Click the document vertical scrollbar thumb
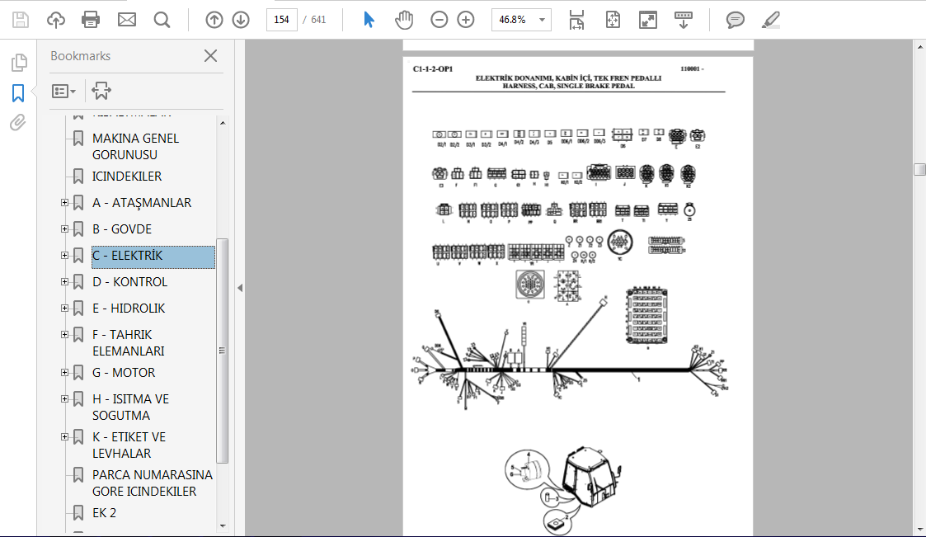The image size is (926, 537). (919, 170)
